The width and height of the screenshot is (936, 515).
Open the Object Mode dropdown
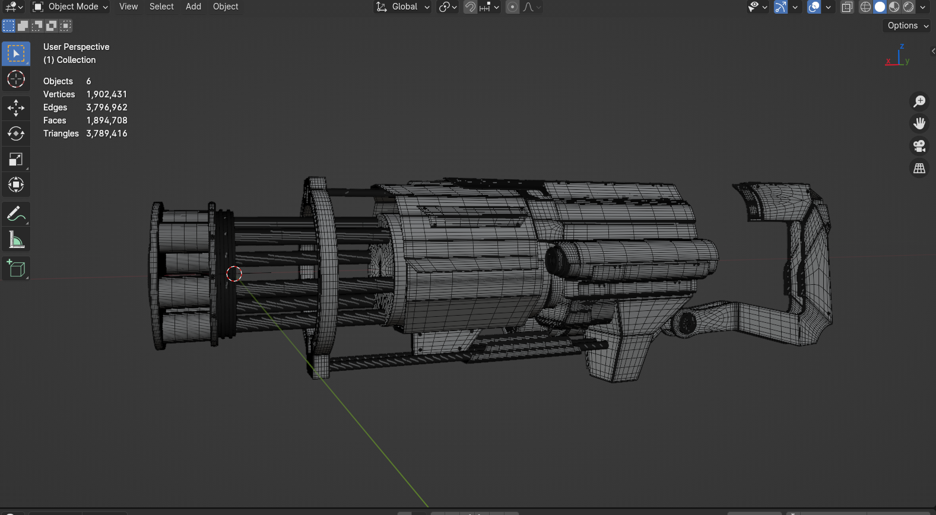tap(71, 7)
